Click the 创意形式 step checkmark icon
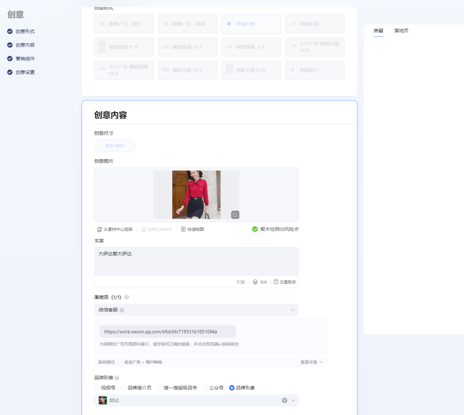Viewport: 464px width, 415px height. pos(10,31)
